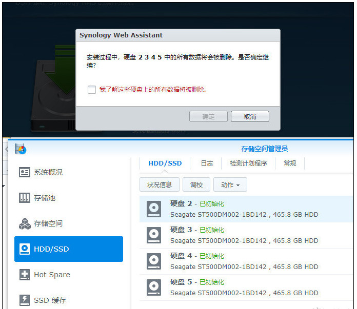Click 硬盘 5 Seagate model description
357x309 pixels.
point(244,293)
